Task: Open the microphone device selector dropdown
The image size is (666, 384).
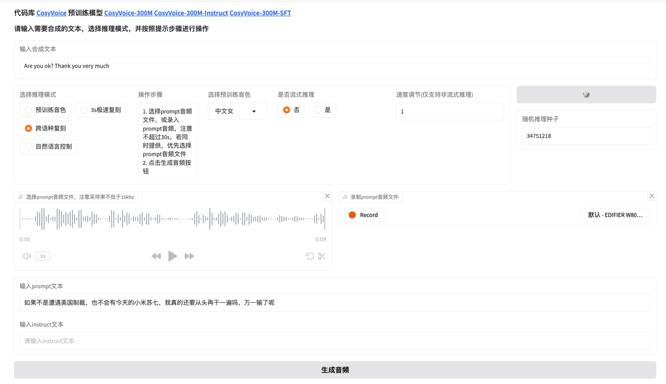Action: click(615, 215)
